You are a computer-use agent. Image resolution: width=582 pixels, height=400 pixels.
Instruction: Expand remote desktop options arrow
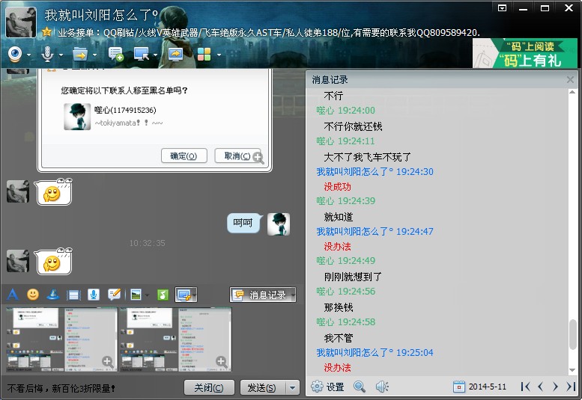click(x=155, y=55)
